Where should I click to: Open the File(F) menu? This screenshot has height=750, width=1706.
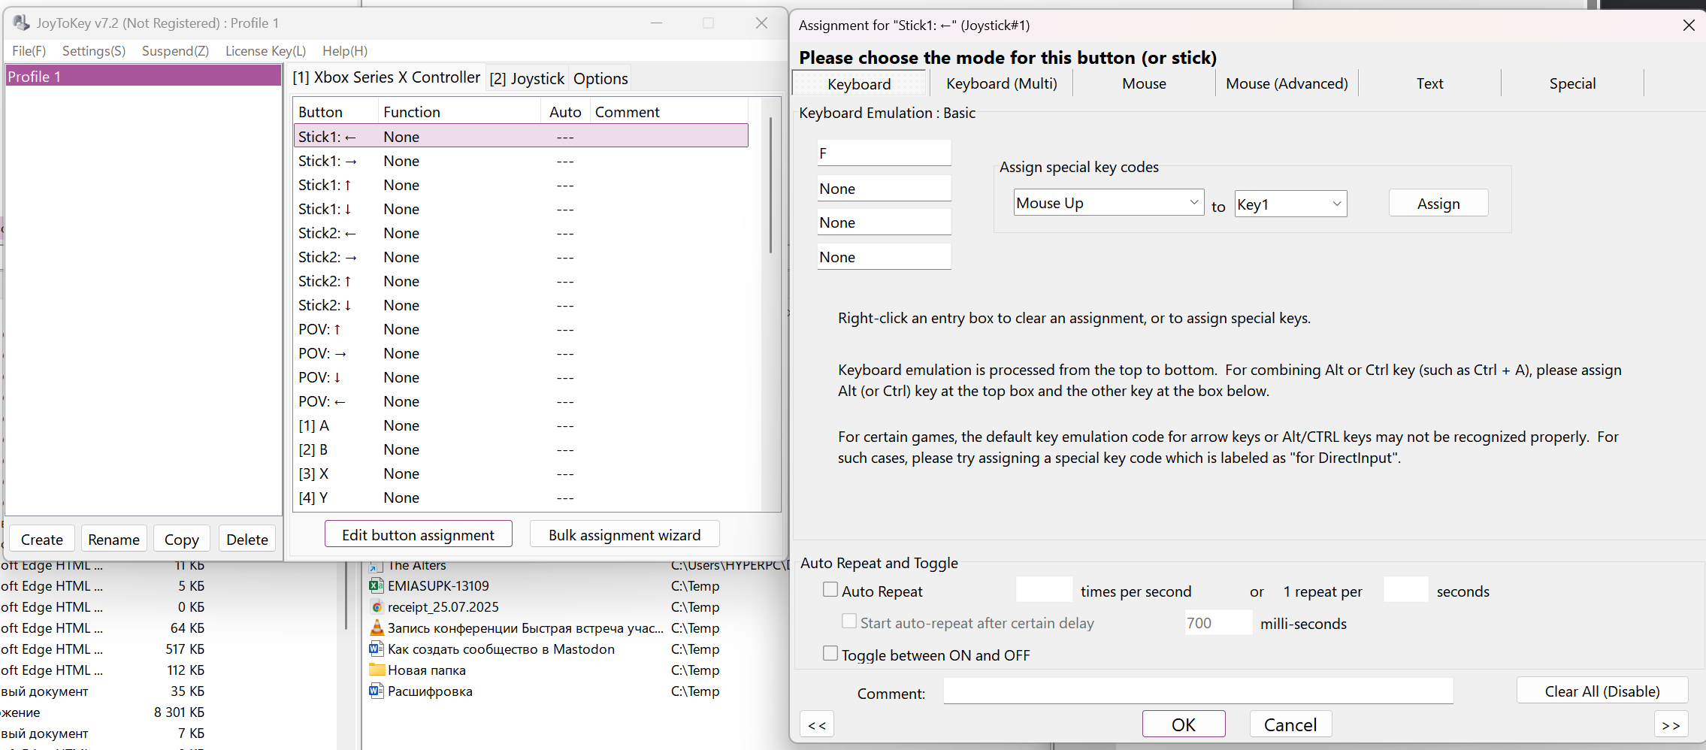click(x=29, y=51)
